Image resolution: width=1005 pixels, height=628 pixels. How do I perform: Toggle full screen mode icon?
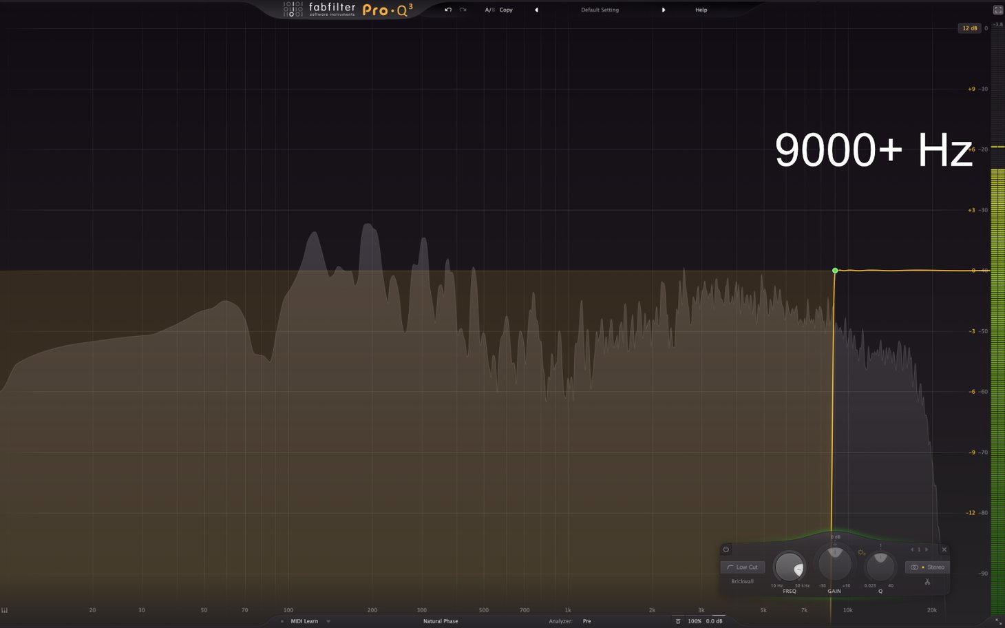[x=997, y=10]
